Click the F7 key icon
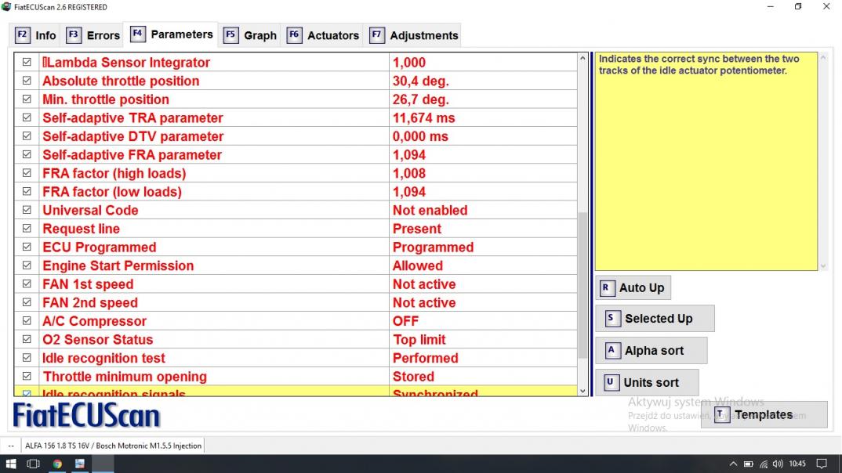842x473 pixels. tap(376, 35)
